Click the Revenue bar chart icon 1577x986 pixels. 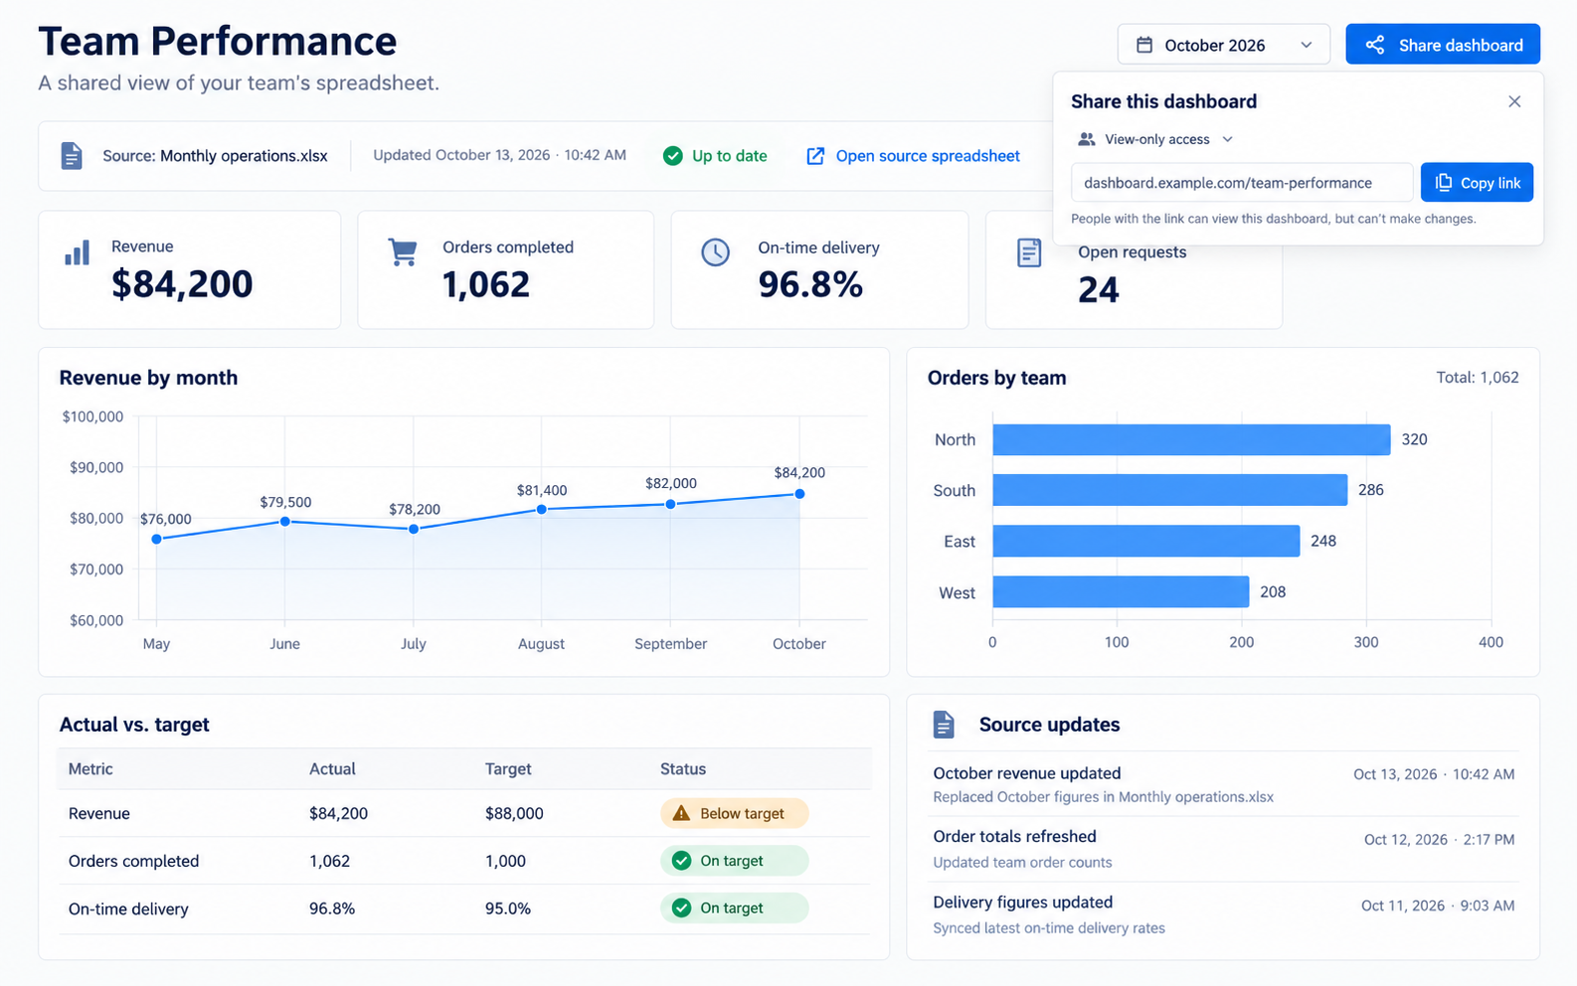coord(78,252)
